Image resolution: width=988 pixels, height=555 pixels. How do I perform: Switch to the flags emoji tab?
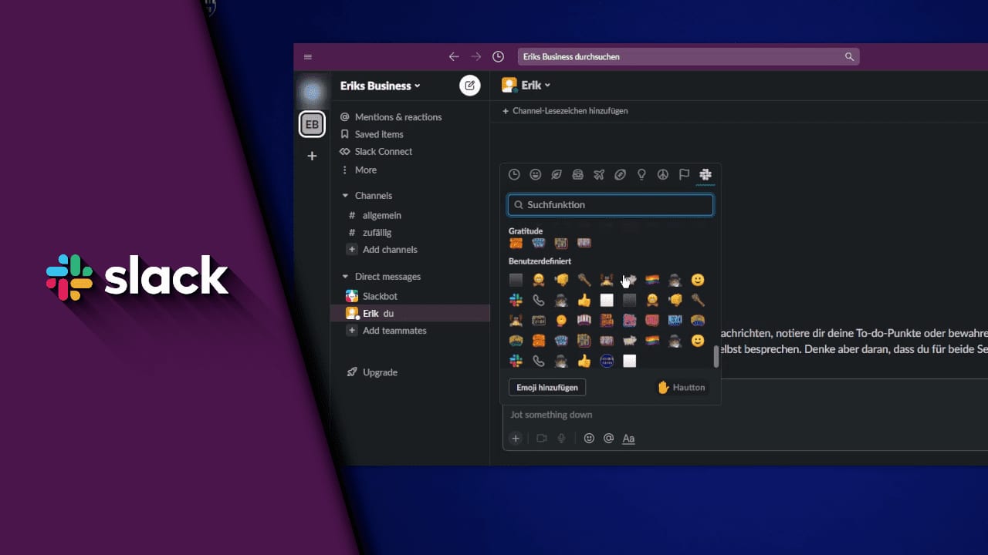pyautogui.click(x=684, y=175)
